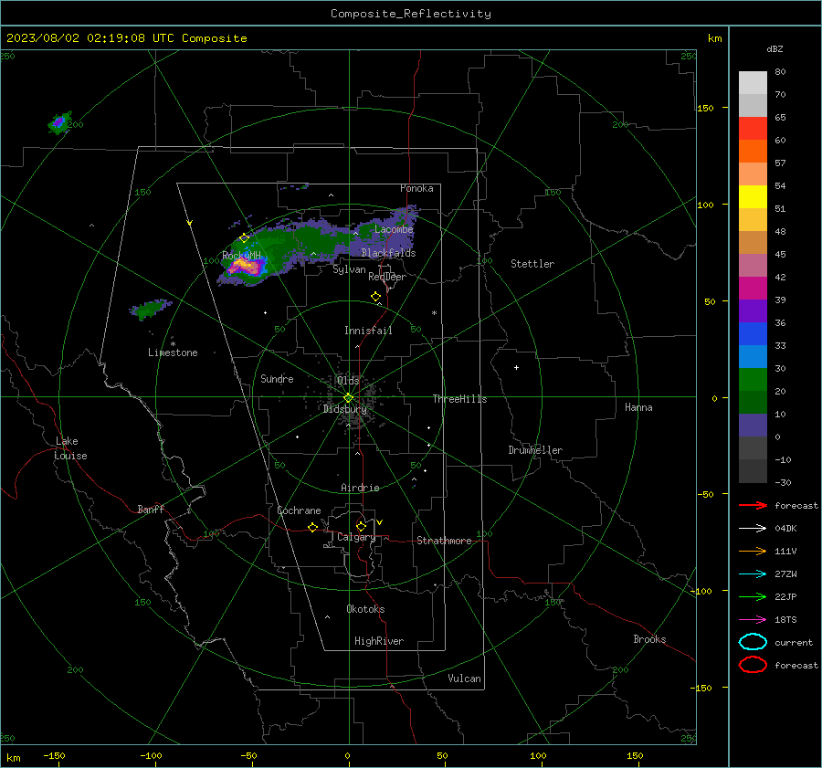Click the red forecast ellipse legend icon

pos(753,665)
